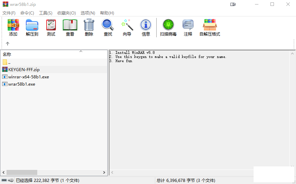Select the parent folder ".." icon
Image resolution: width=296 pixels, height=184 pixels.
pyautogui.click(x=5, y=62)
